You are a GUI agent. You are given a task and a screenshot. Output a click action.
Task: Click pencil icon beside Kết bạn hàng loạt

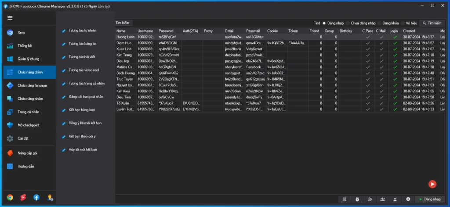pyautogui.click(x=64, y=110)
